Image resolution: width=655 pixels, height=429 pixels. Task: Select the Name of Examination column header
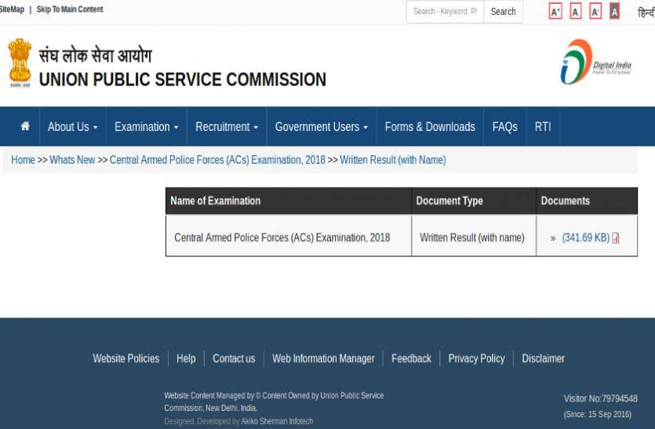pos(288,201)
